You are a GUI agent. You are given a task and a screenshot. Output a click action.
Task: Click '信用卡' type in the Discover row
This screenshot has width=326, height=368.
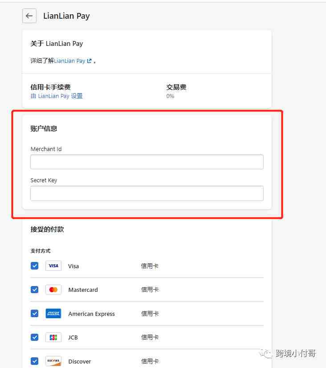pyautogui.click(x=150, y=361)
